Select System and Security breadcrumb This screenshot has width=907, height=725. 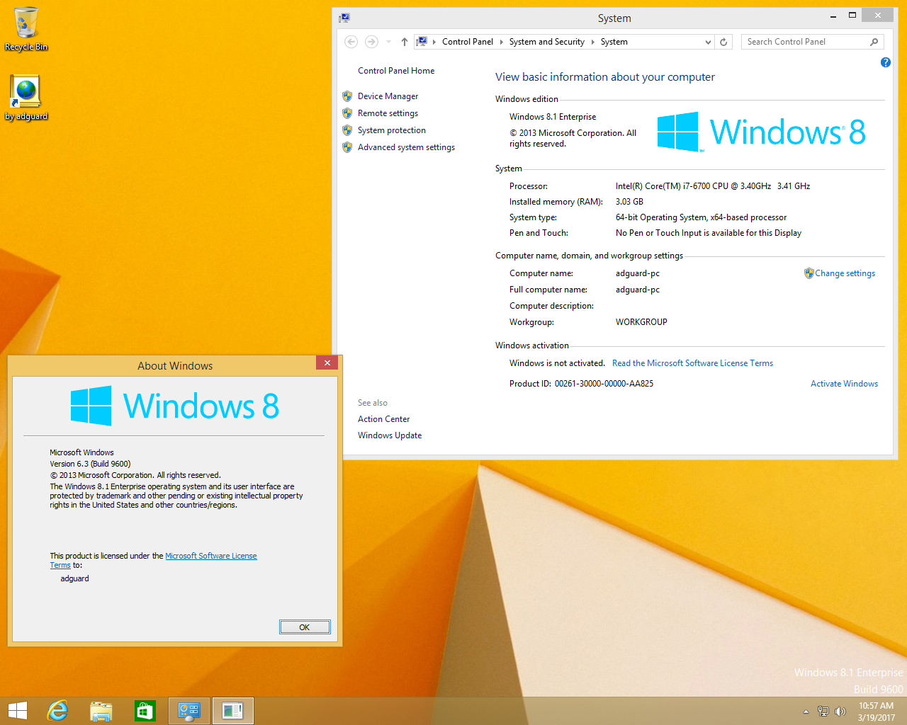point(547,42)
